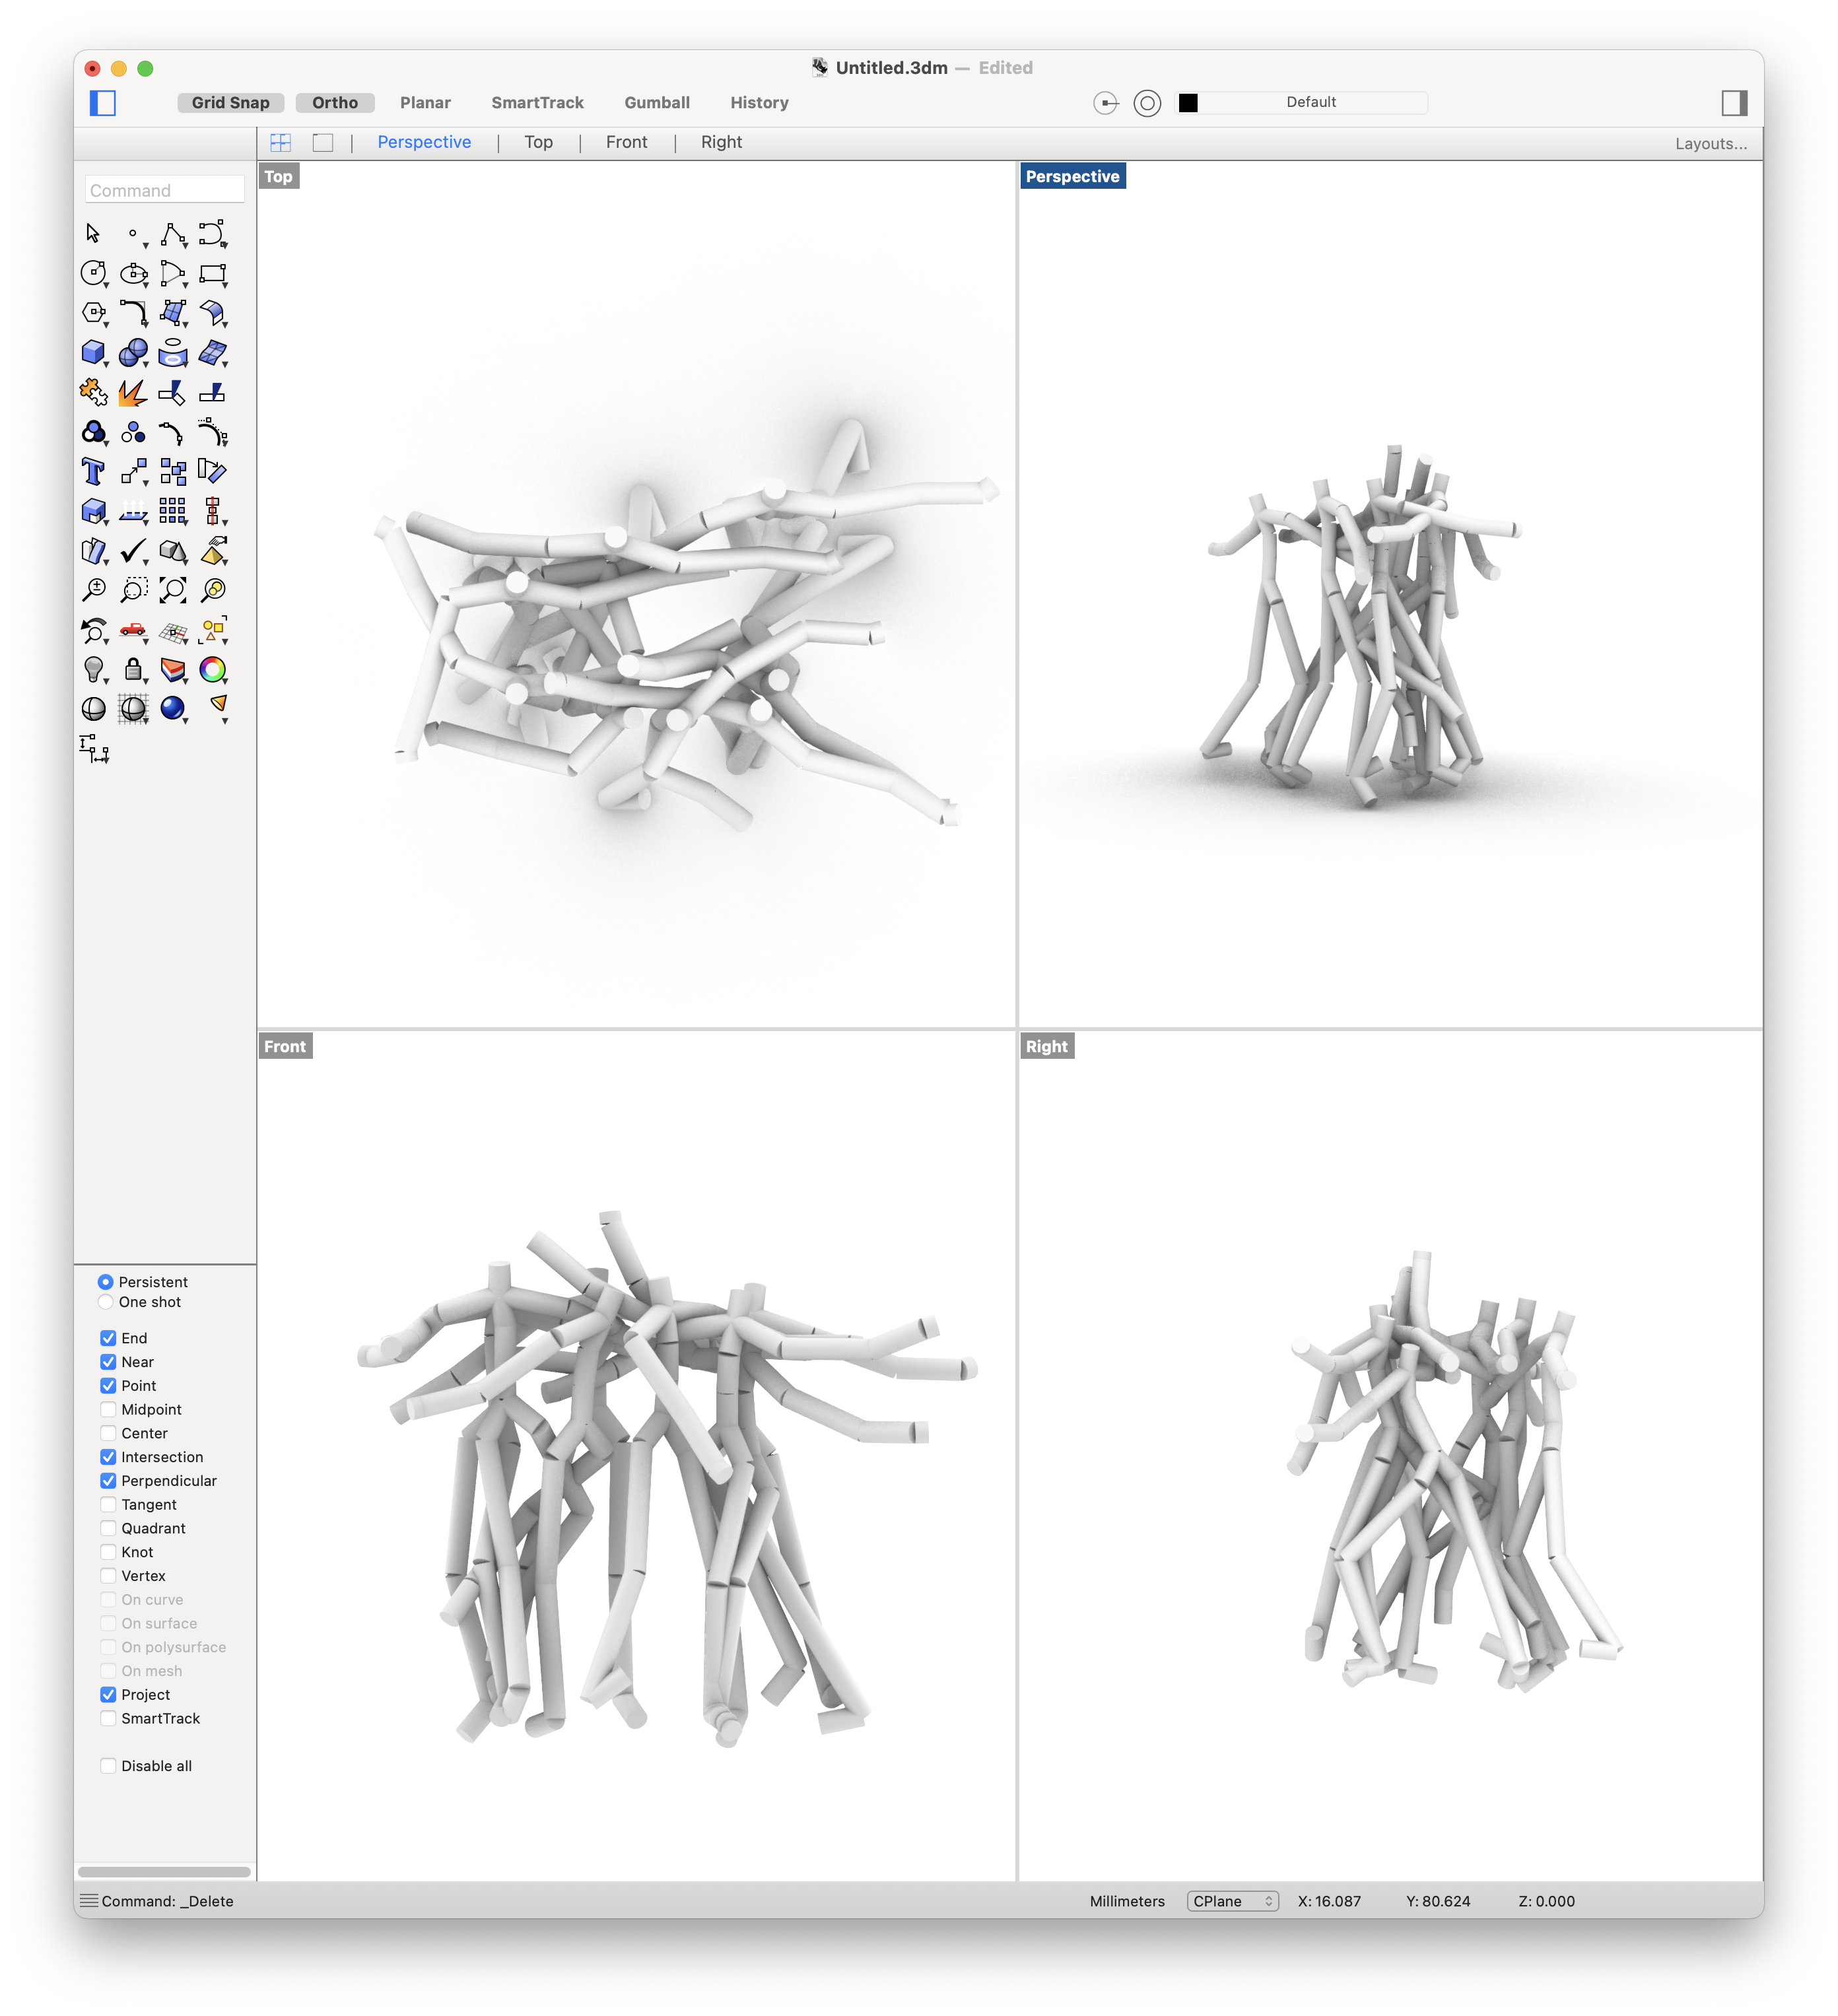This screenshot has height=2016, width=1838.
Task: Click inside the Command input field
Action: pyautogui.click(x=164, y=189)
